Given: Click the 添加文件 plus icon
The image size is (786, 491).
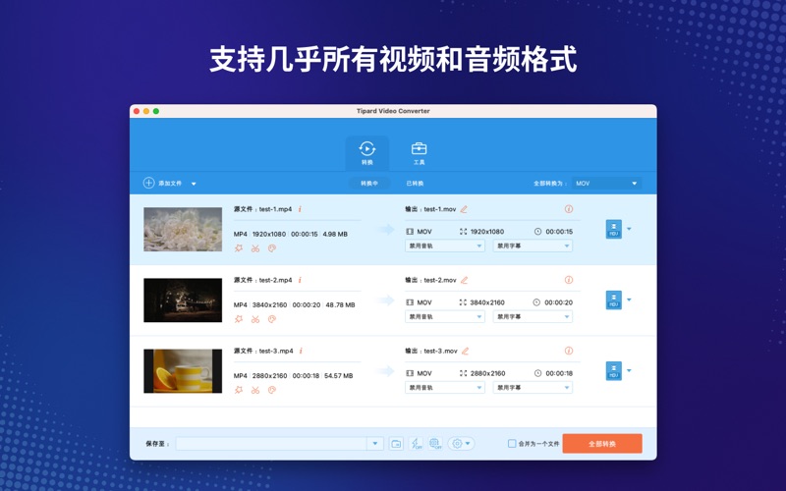Looking at the screenshot, I should (x=149, y=183).
